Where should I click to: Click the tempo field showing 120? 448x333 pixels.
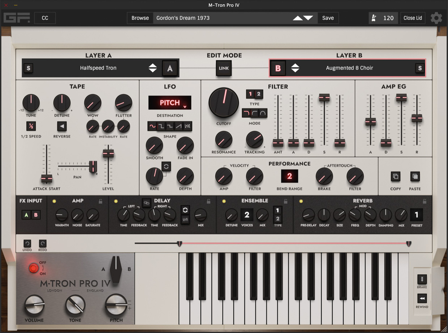[389, 18]
